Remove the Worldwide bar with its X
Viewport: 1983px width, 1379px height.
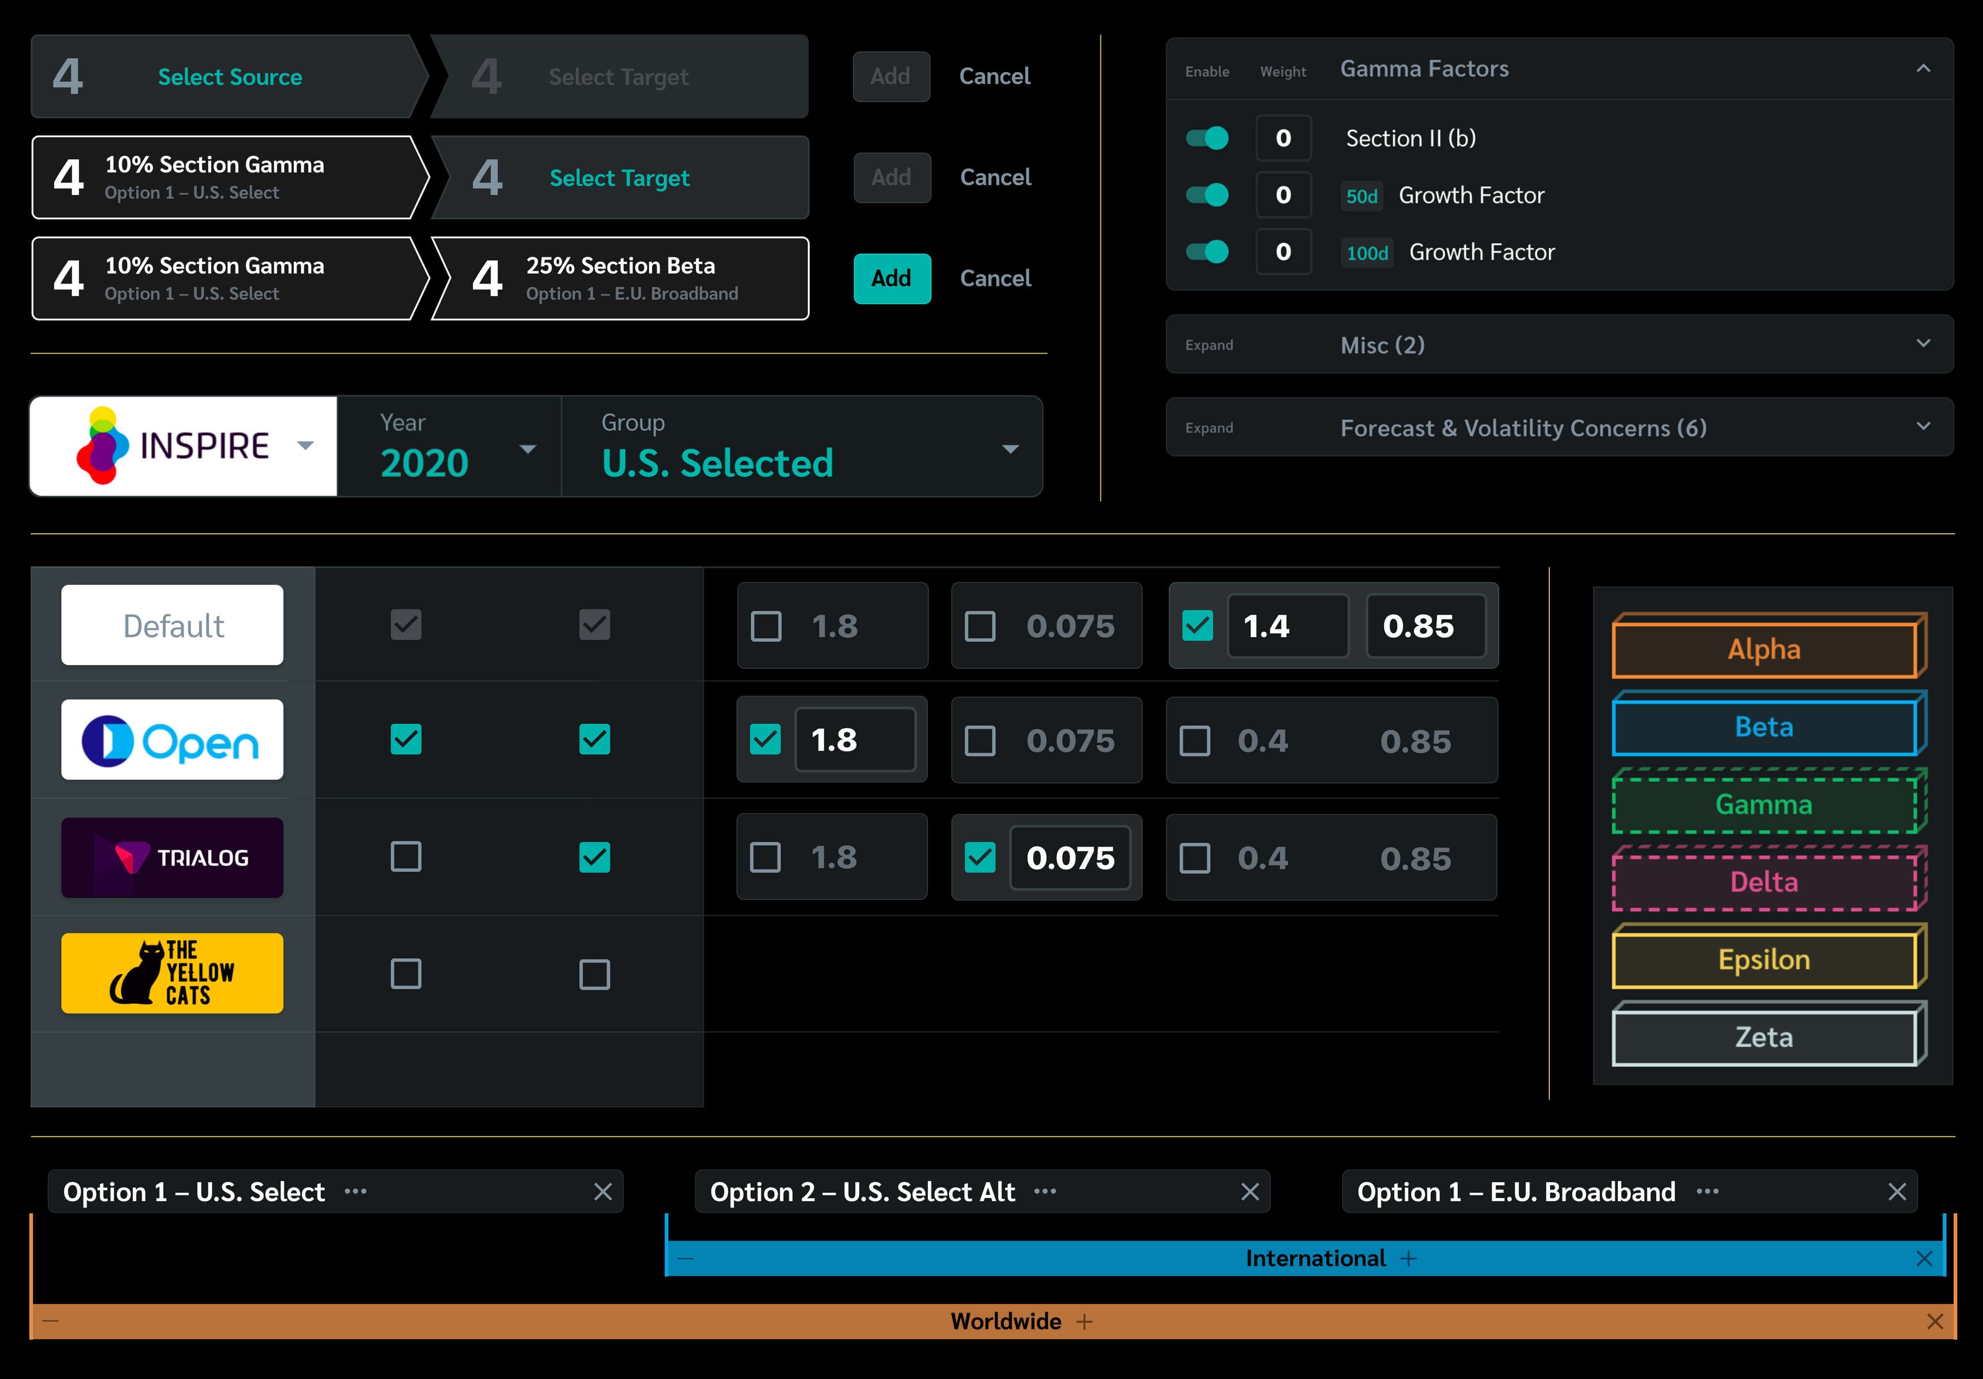(x=1934, y=1322)
